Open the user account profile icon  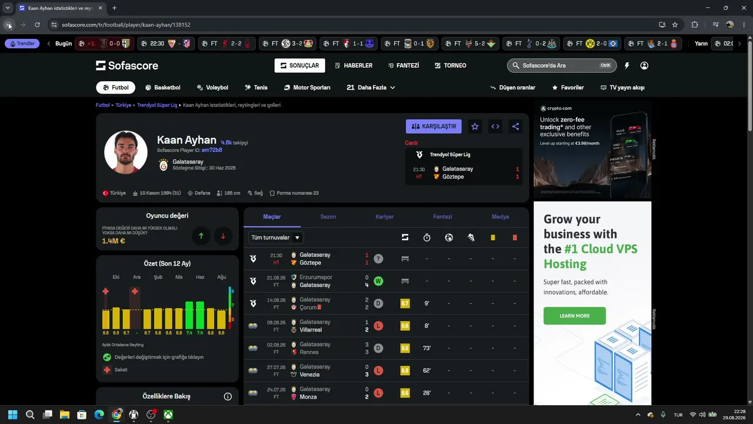coord(644,65)
